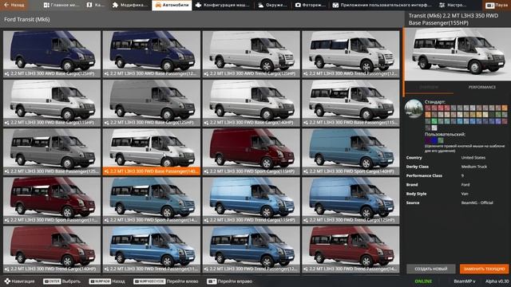The width and height of the screenshot is (511, 287).
Task: Open Конфигурация машины tab
Action: [224, 5]
